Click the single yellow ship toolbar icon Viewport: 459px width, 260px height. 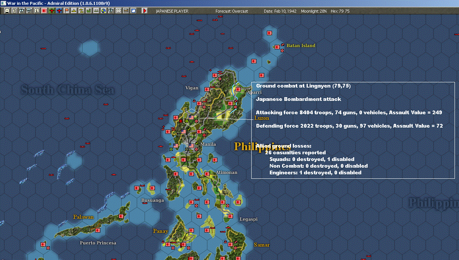(x=74, y=11)
